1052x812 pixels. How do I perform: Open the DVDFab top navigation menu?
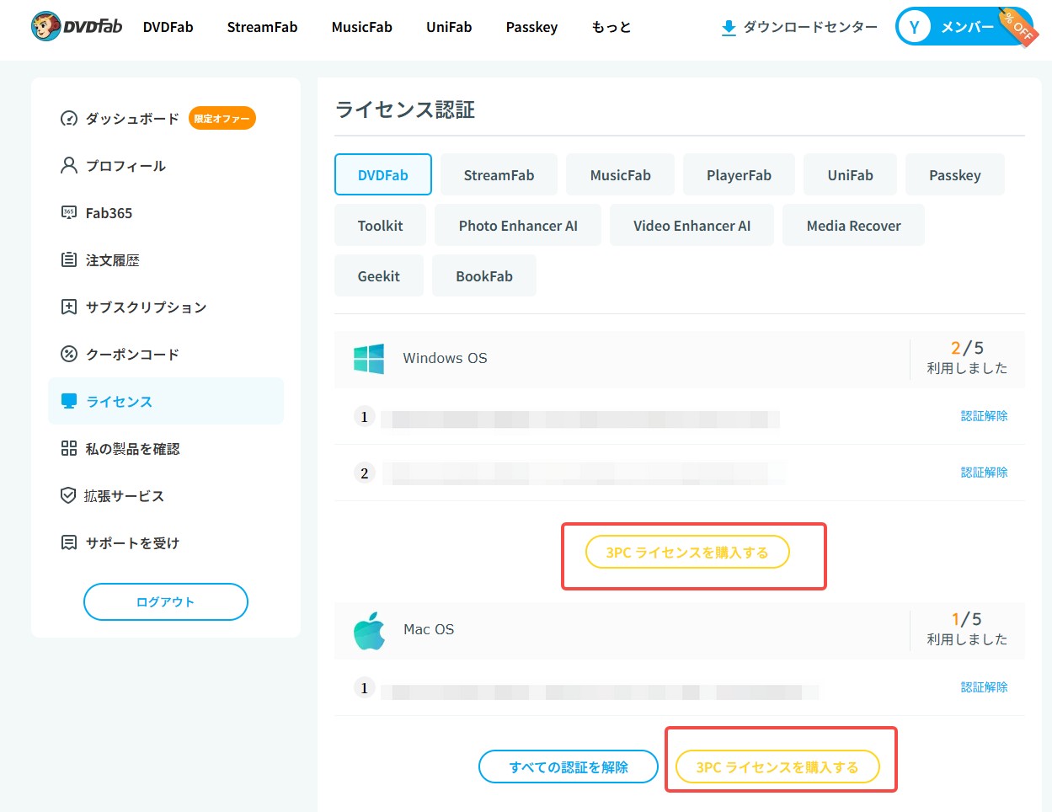pyautogui.click(x=168, y=27)
